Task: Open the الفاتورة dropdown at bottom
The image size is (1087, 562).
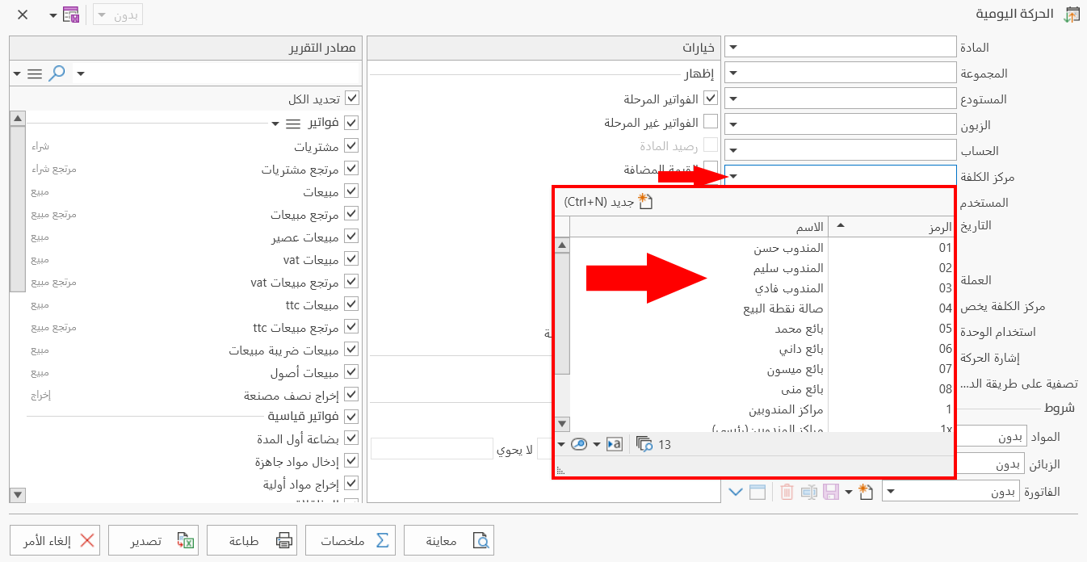Action: point(892,492)
